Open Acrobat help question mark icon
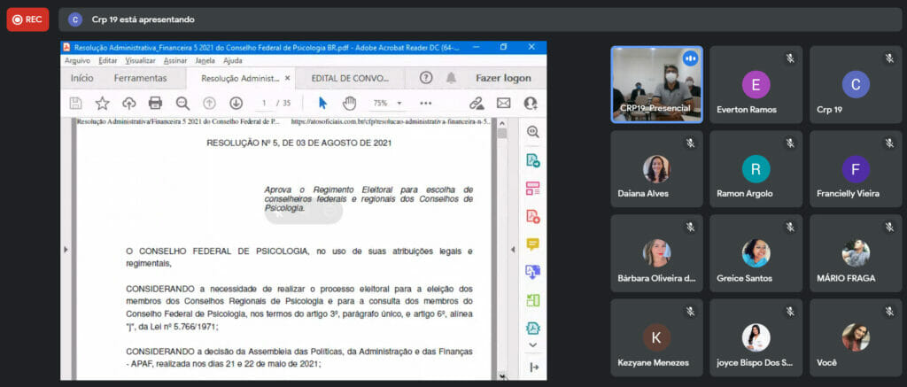This screenshot has height=387, width=907. [426, 78]
